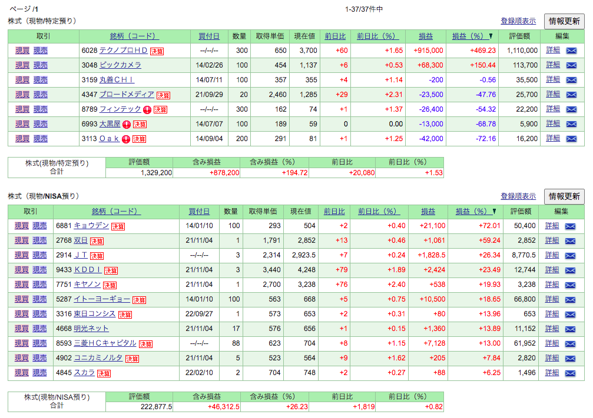The height and width of the screenshot is (418, 593).
Task: Click 現売 in the KDDI row
Action: [39, 270]
